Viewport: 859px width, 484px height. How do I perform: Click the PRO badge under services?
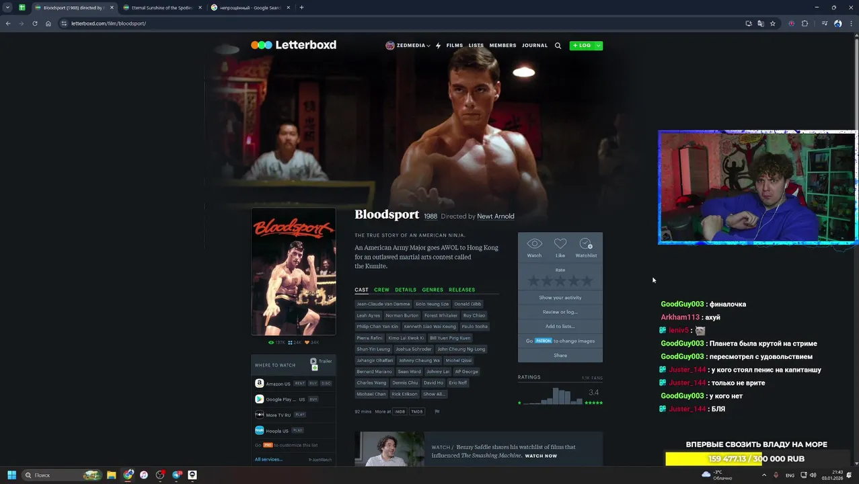coord(268,445)
